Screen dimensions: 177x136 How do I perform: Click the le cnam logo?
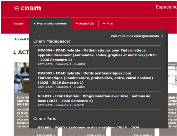pyautogui.click(x=27, y=8)
